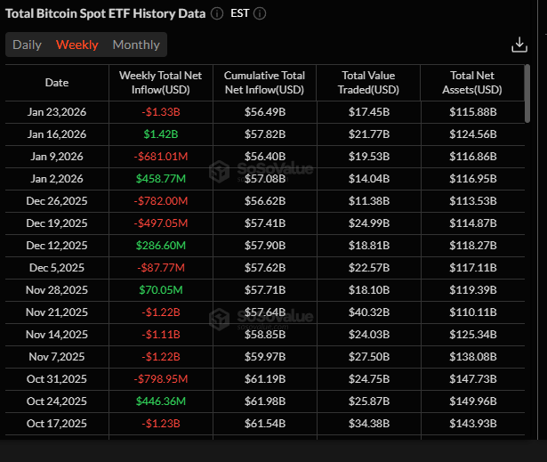The image size is (547, 462).
Task: Click the EST timezone label
Action: (x=239, y=14)
